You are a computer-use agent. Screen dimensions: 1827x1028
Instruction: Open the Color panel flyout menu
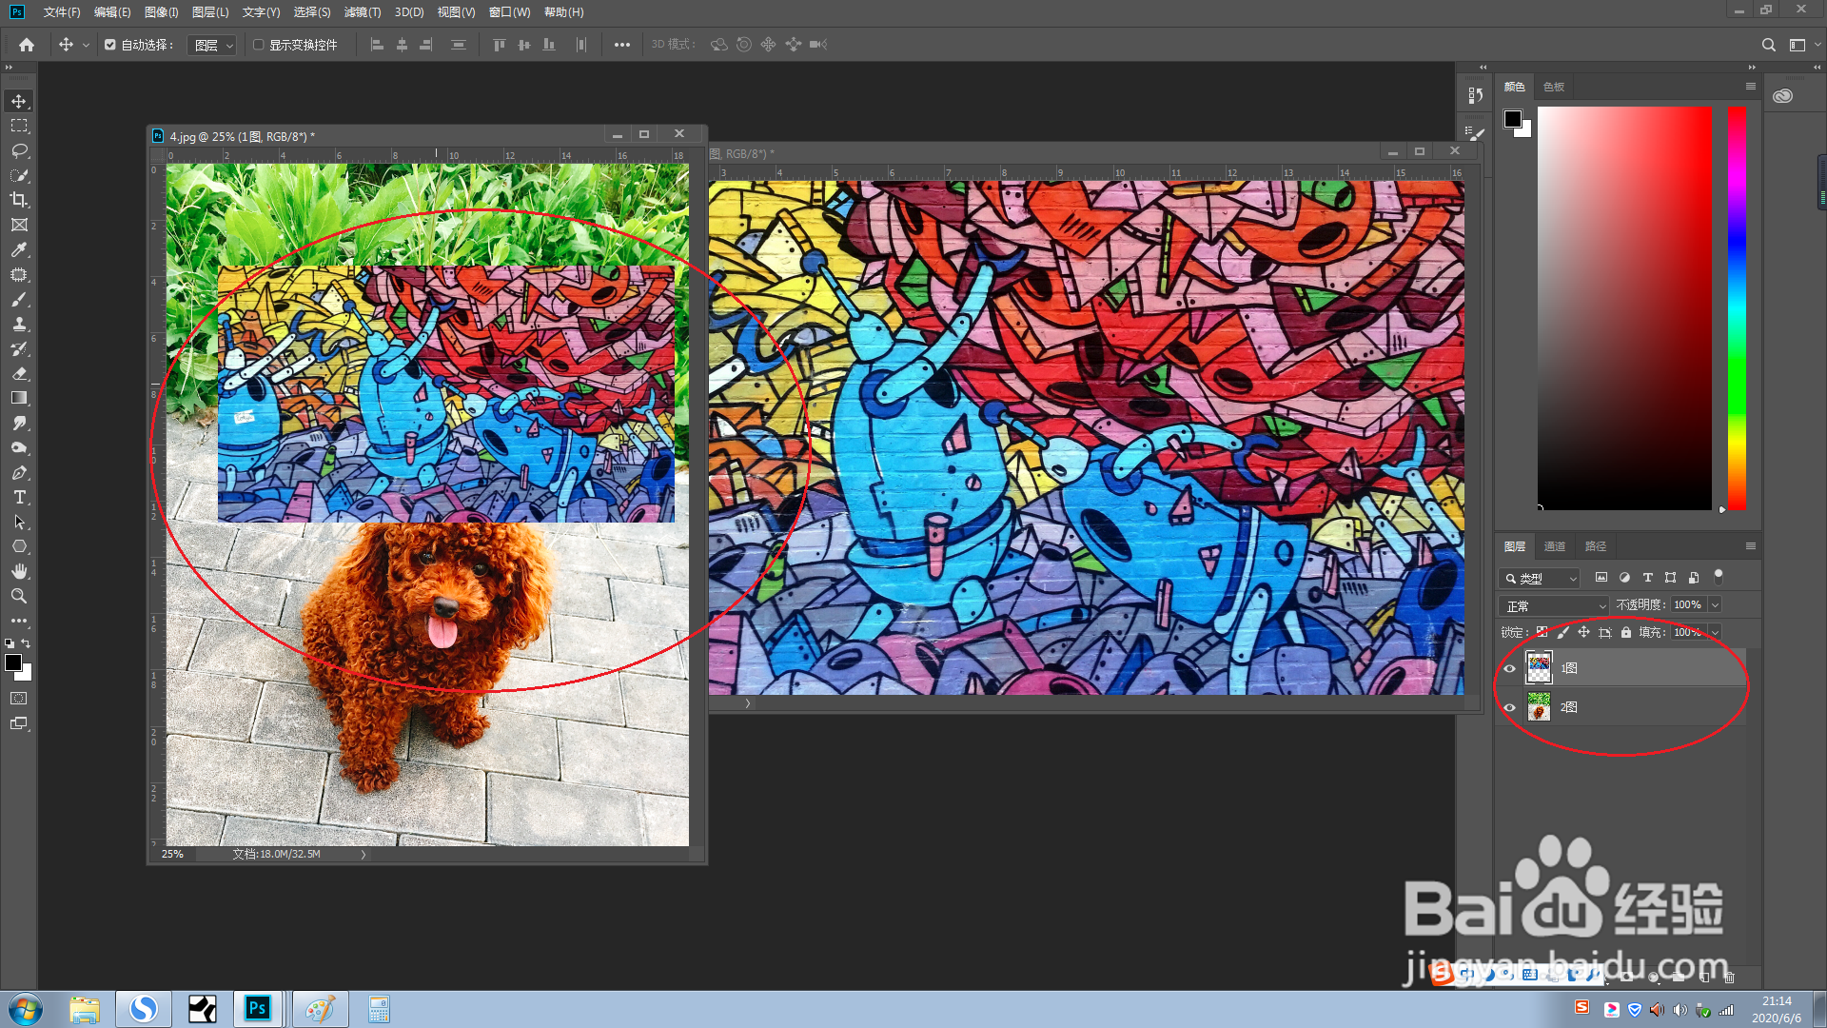1750,86
